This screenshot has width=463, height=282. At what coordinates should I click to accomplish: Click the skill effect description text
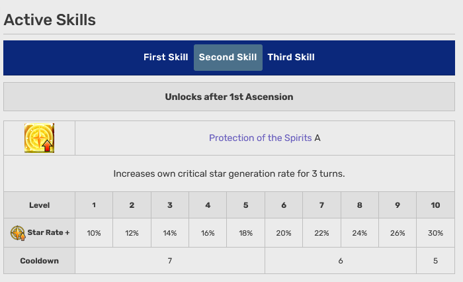[229, 173]
